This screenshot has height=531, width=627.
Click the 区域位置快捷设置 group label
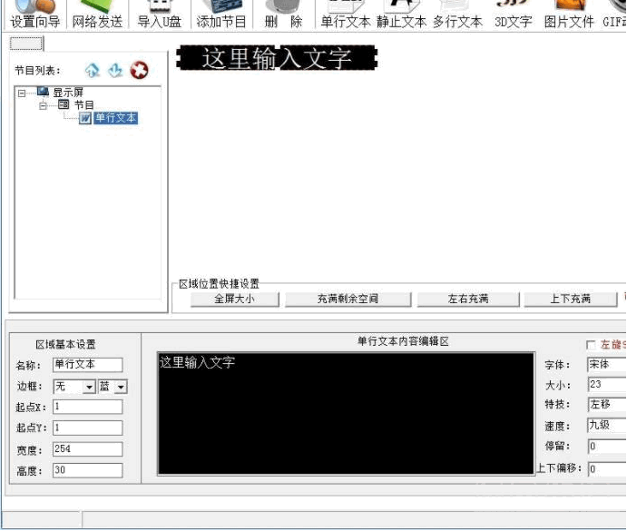219,284
